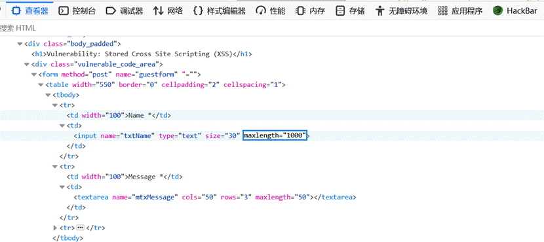Click the cellpadding="2" attribute
The width and height of the screenshot is (544, 242).
pyautogui.click(x=191, y=85)
